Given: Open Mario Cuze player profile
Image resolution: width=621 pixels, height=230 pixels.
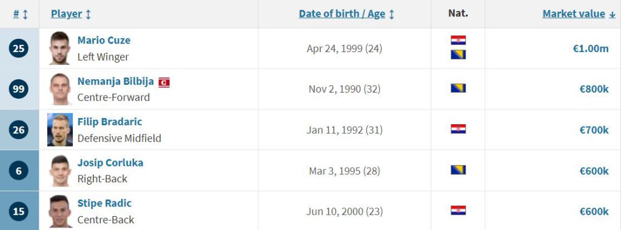Looking at the screenshot, I should pyautogui.click(x=104, y=41).
